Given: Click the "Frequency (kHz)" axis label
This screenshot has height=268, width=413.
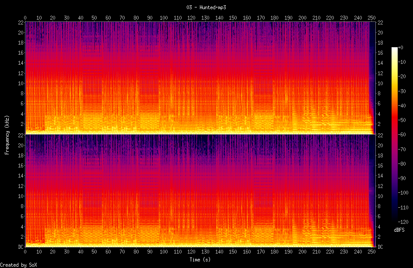Looking at the screenshot, I should (x=7, y=134).
